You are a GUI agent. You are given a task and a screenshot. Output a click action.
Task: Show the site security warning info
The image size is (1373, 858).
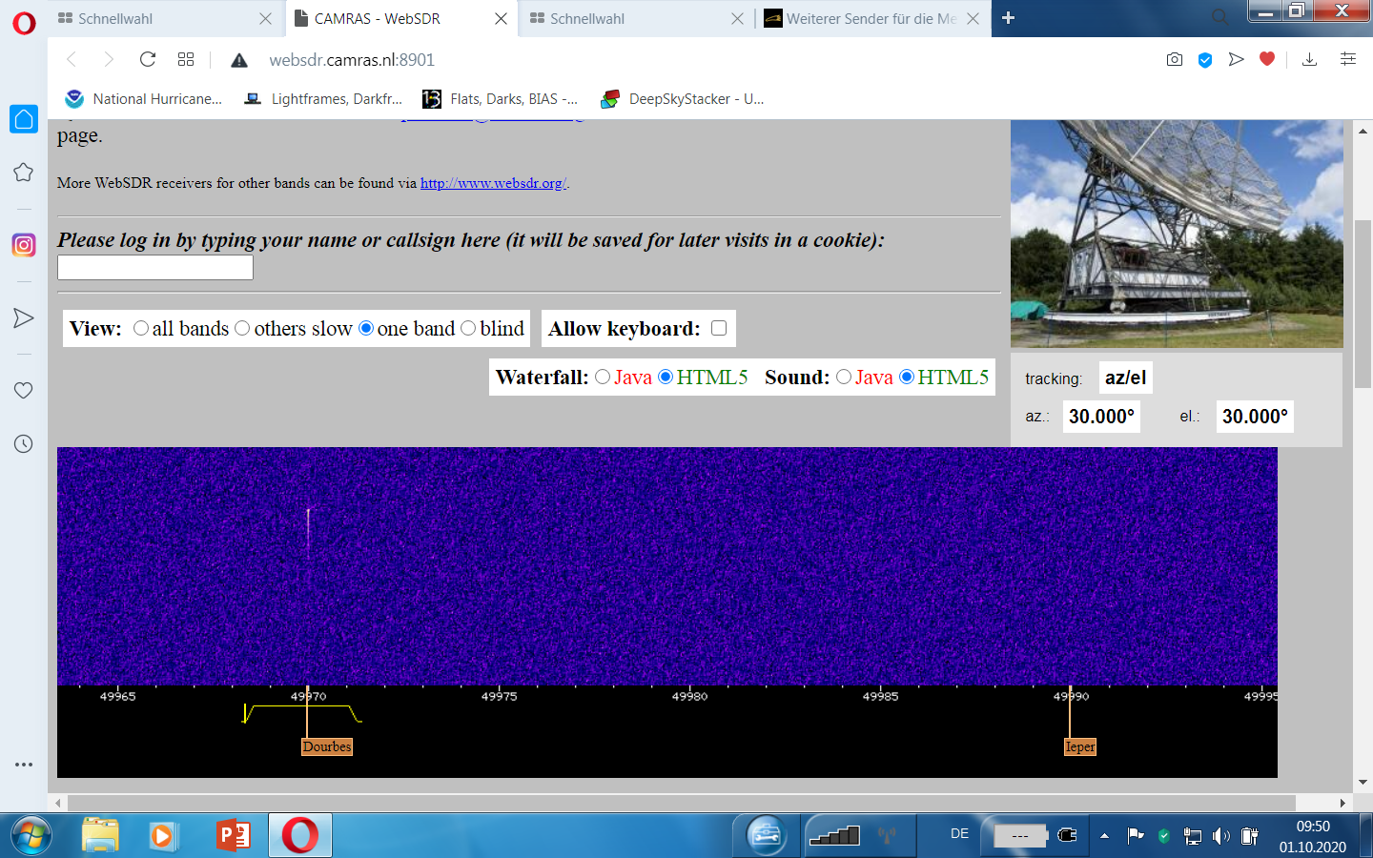(239, 60)
